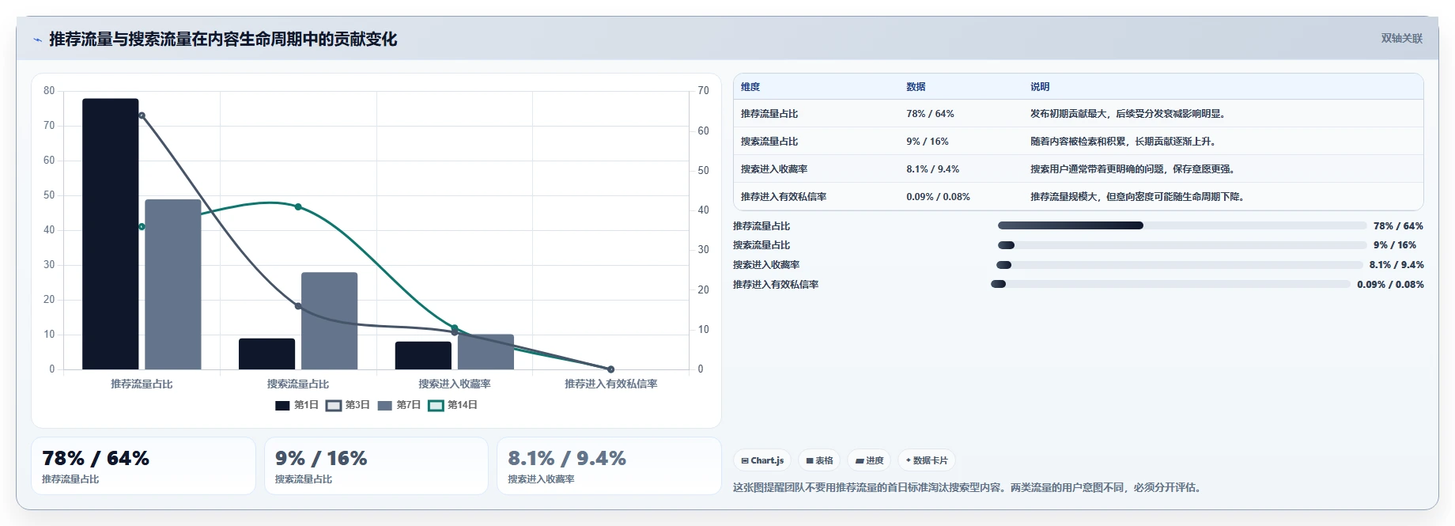Click the 9% / 16% stat card
Viewport: 1455px width, 526px height.
click(x=376, y=466)
